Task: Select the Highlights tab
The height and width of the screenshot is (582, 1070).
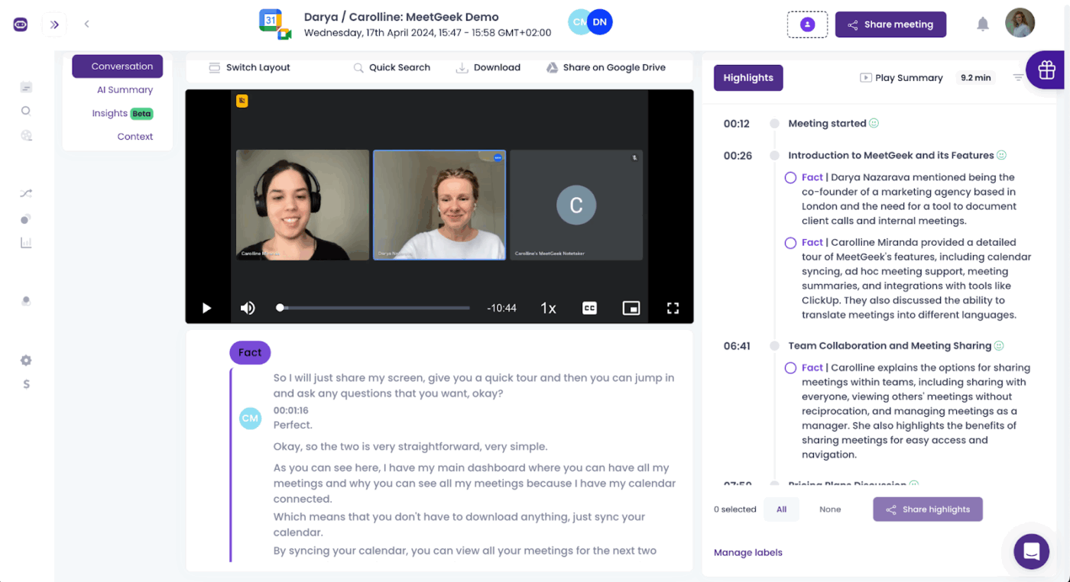Action: tap(748, 78)
